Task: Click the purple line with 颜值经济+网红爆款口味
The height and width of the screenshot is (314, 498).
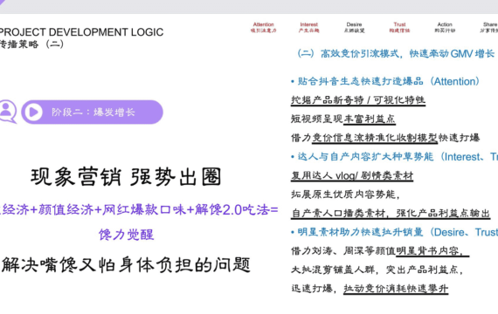Action: [x=139, y=209]
